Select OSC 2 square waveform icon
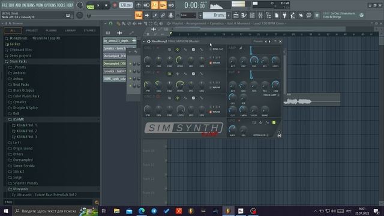384x216 pixels. tap(169, 74)
